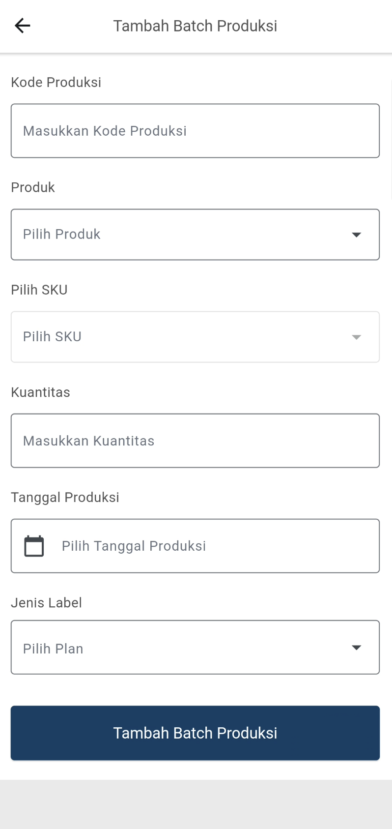392x829 pixels.
Task: Click the Kode Produksi field label
Action: 56,82
